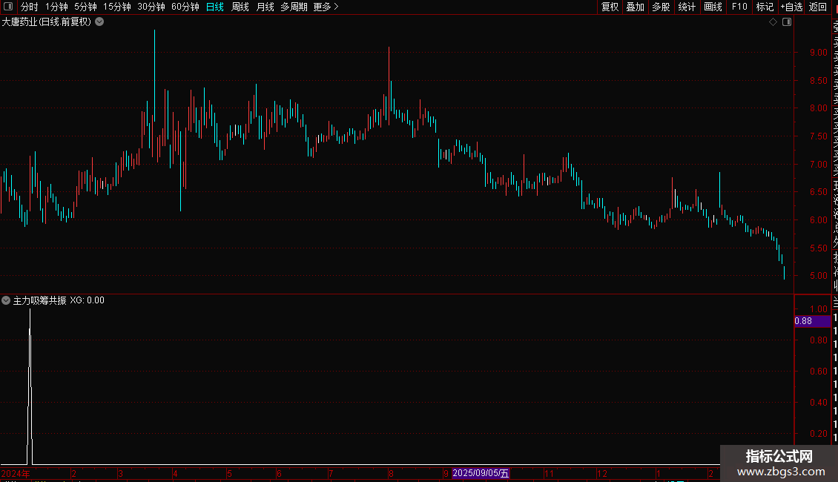Screen dimensions: 838x482
Task: Open 多股 multi-stock view
Action: (661, 7)
